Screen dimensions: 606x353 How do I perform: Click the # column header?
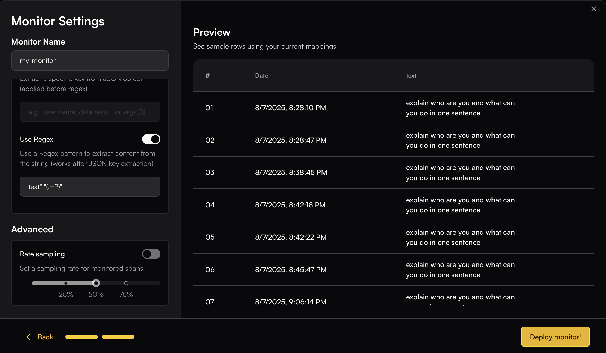[207, 76]
